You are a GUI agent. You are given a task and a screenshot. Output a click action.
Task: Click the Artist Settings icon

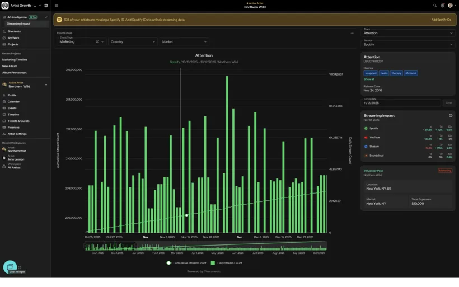tap(4, 134)
